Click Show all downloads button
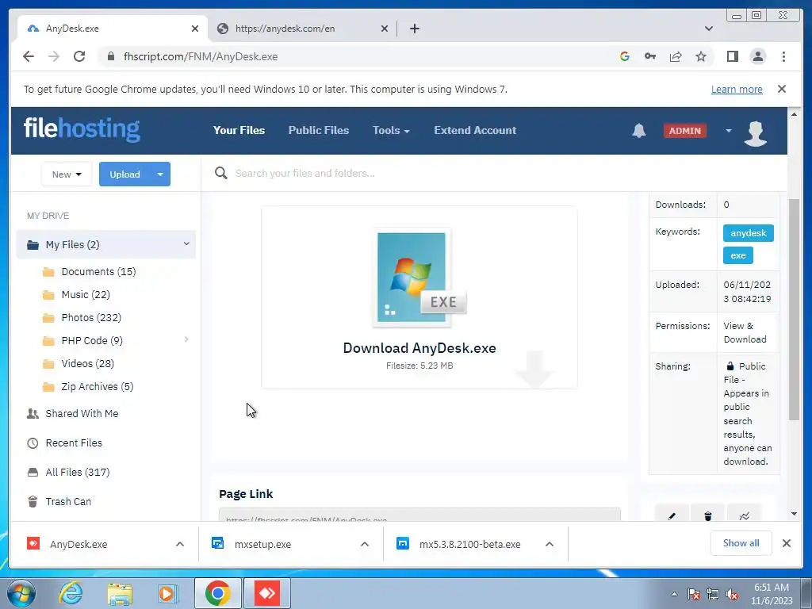 click(741, 542)
